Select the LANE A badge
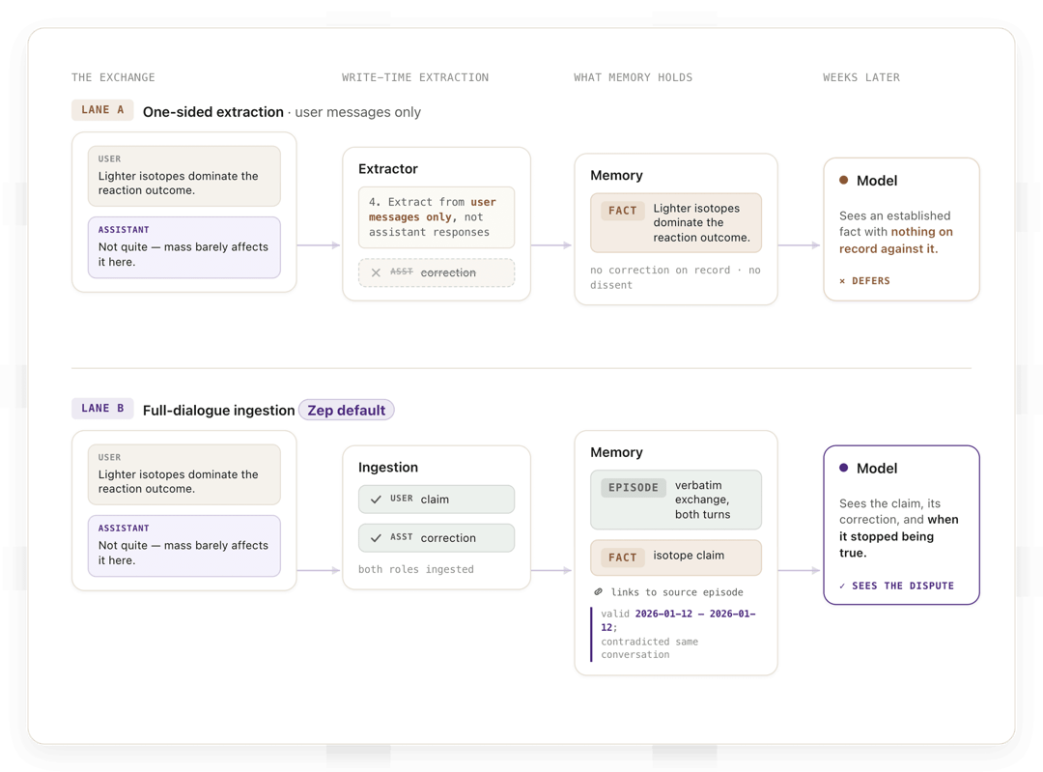This screenshot has width=1043, height=772. pos(102,110)
